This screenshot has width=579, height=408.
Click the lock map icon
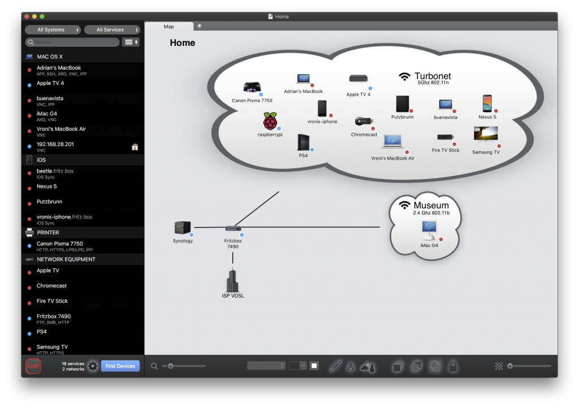tap(452, 366)
